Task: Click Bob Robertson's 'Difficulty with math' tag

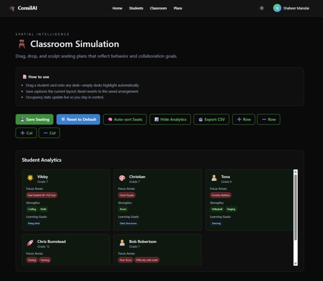Action: tap(147, 260)
